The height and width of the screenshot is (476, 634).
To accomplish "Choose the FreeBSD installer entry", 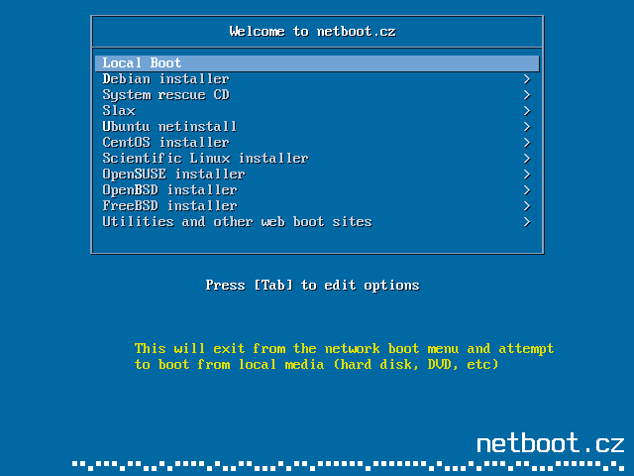I will pos(169,206).
